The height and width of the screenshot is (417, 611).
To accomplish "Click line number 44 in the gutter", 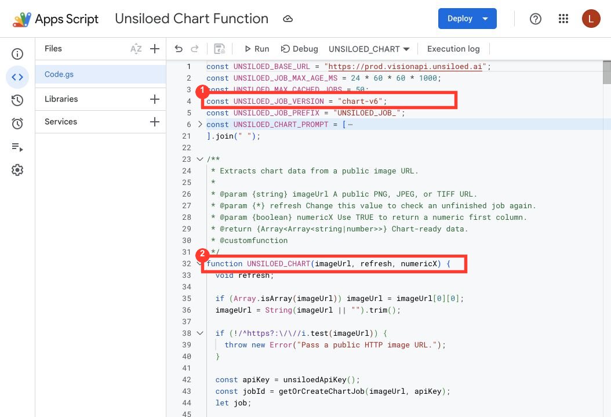I will click(187, 403).
